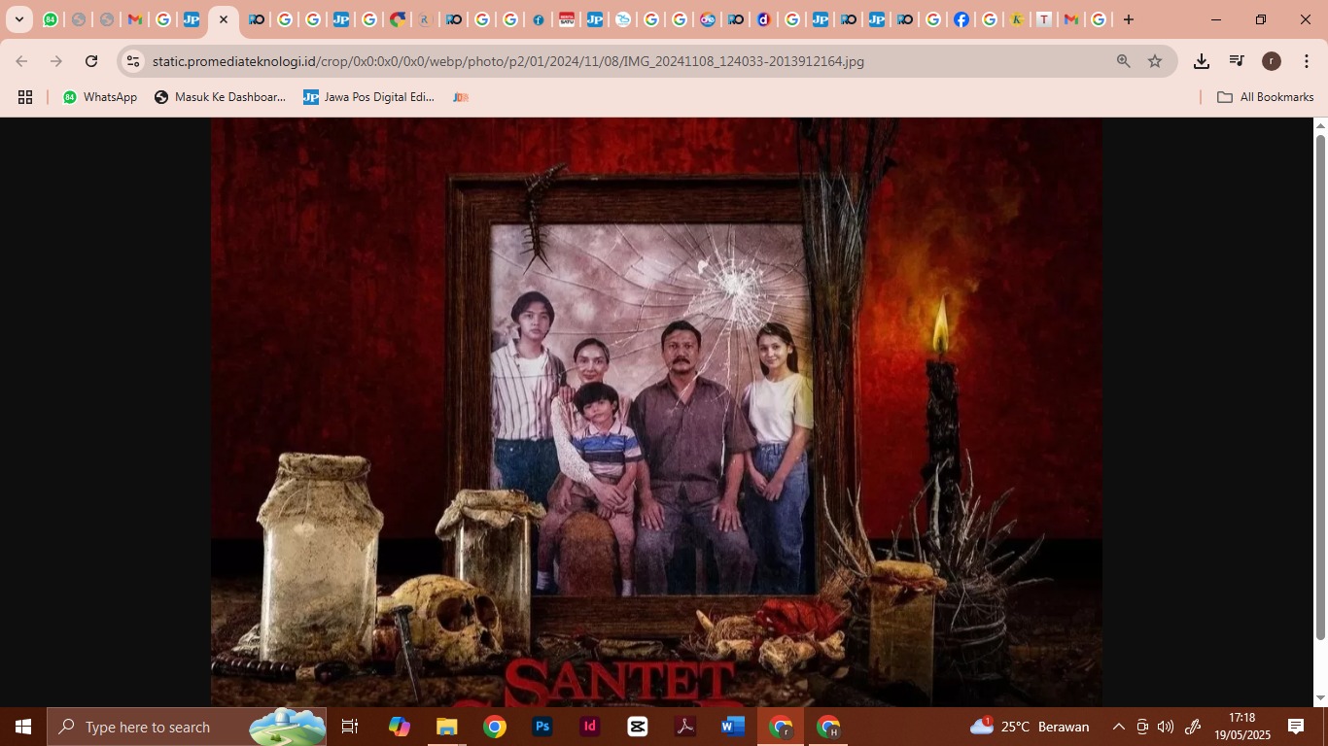
Task: Close the current active tab
Action: tap(224, 19)
